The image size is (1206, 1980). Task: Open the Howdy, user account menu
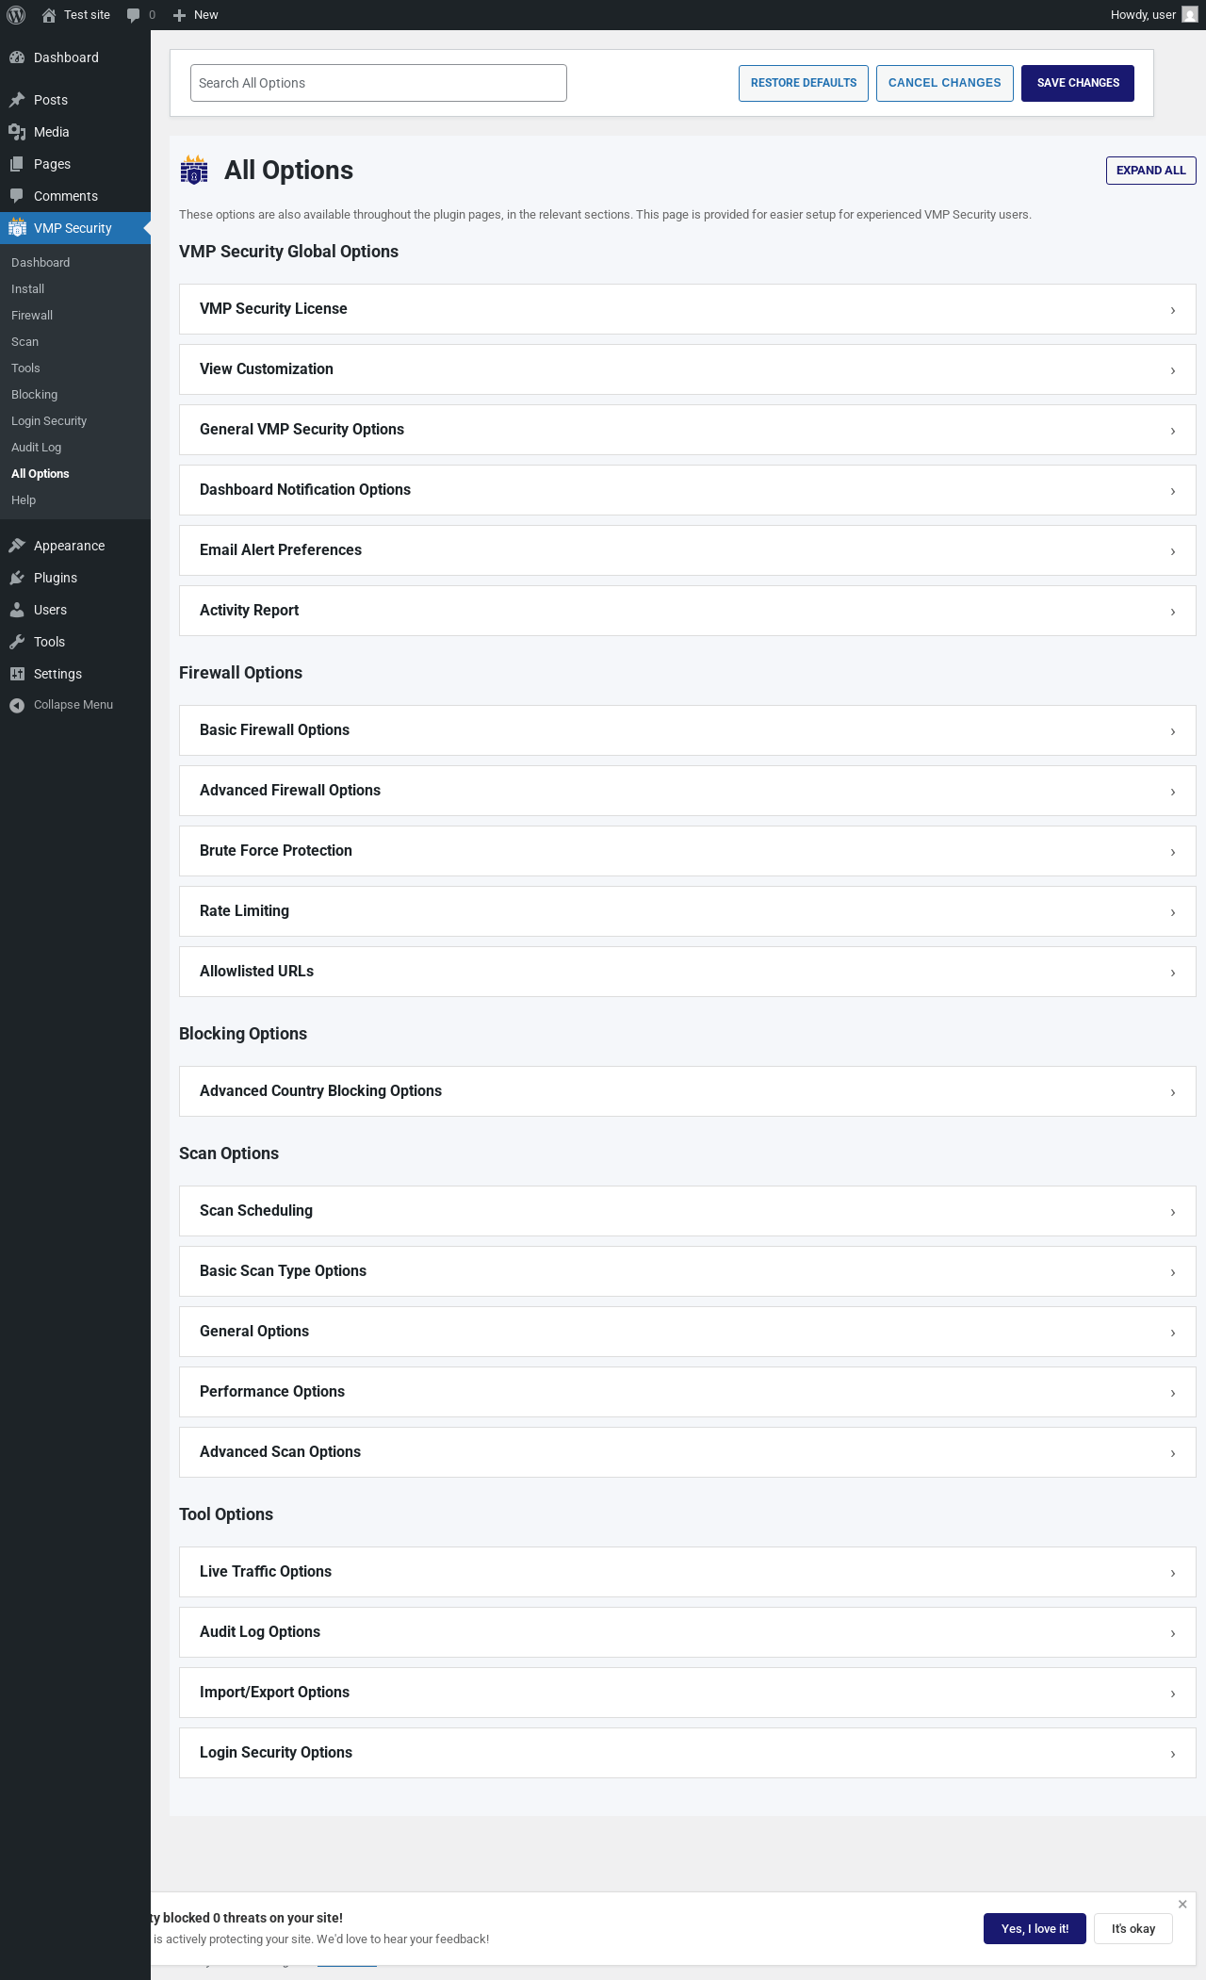click(x=1154, y=15)
